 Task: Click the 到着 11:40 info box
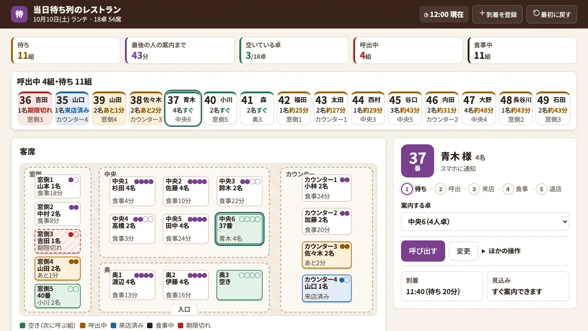click(442, 286)
